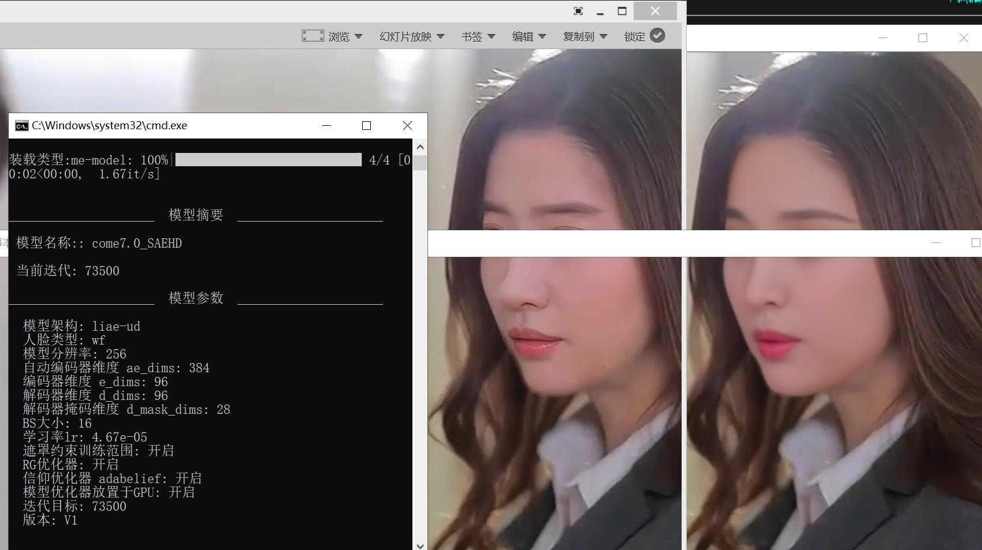Click the right preview face image
982x550 pixels.
pos(835,300)
